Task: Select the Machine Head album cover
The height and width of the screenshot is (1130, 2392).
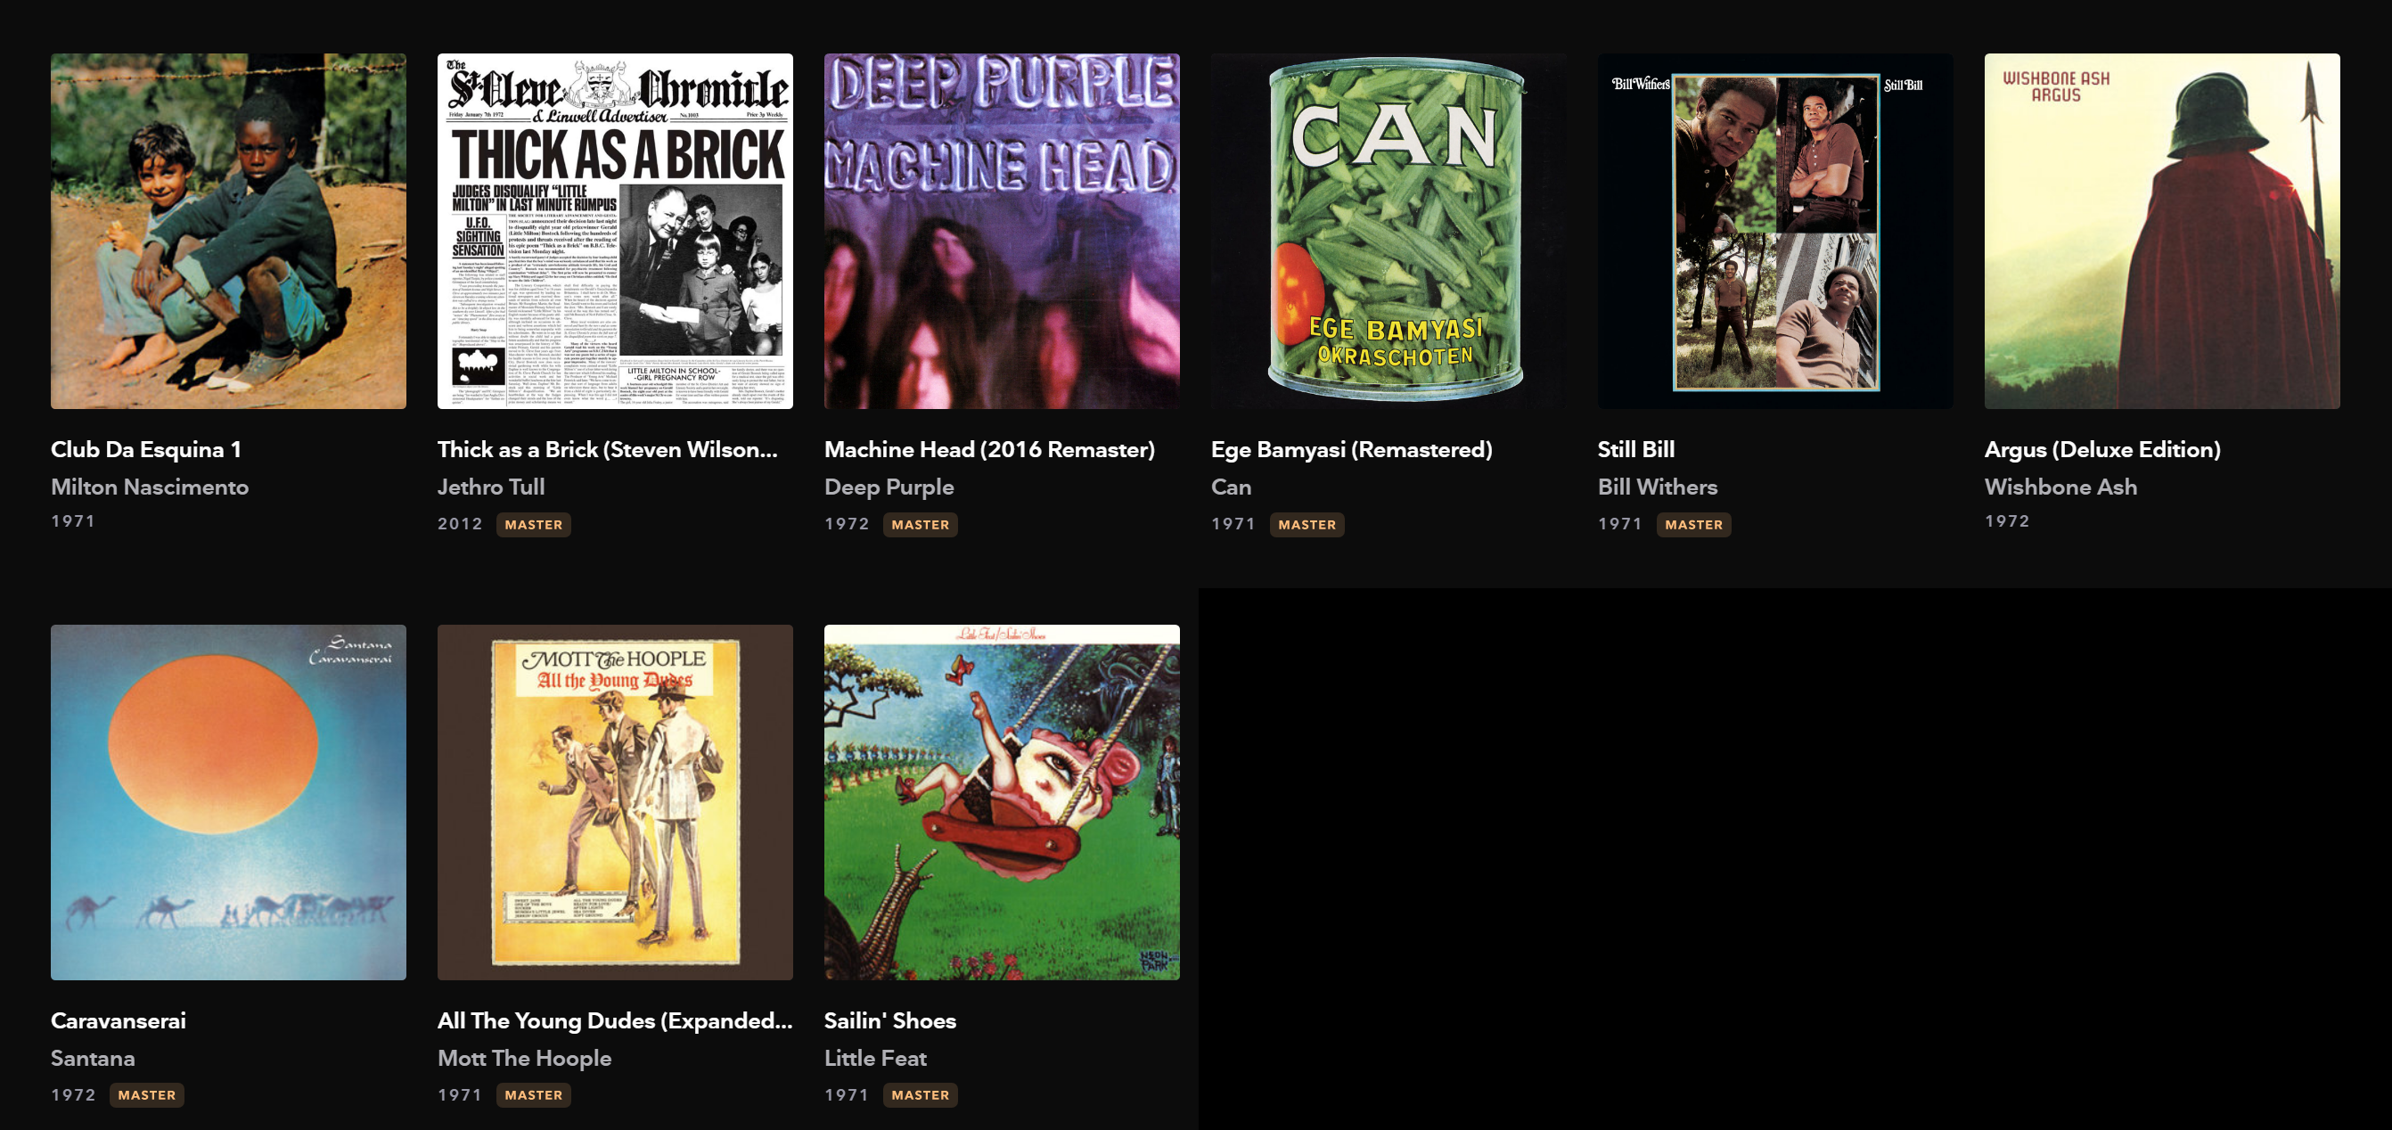Action: [1002, 231]
